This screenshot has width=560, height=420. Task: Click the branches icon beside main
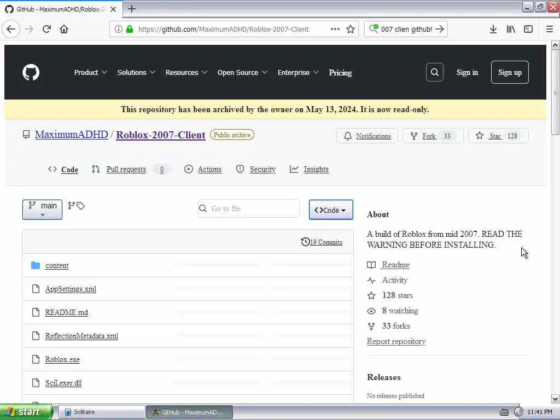click(x=72, y=206)
